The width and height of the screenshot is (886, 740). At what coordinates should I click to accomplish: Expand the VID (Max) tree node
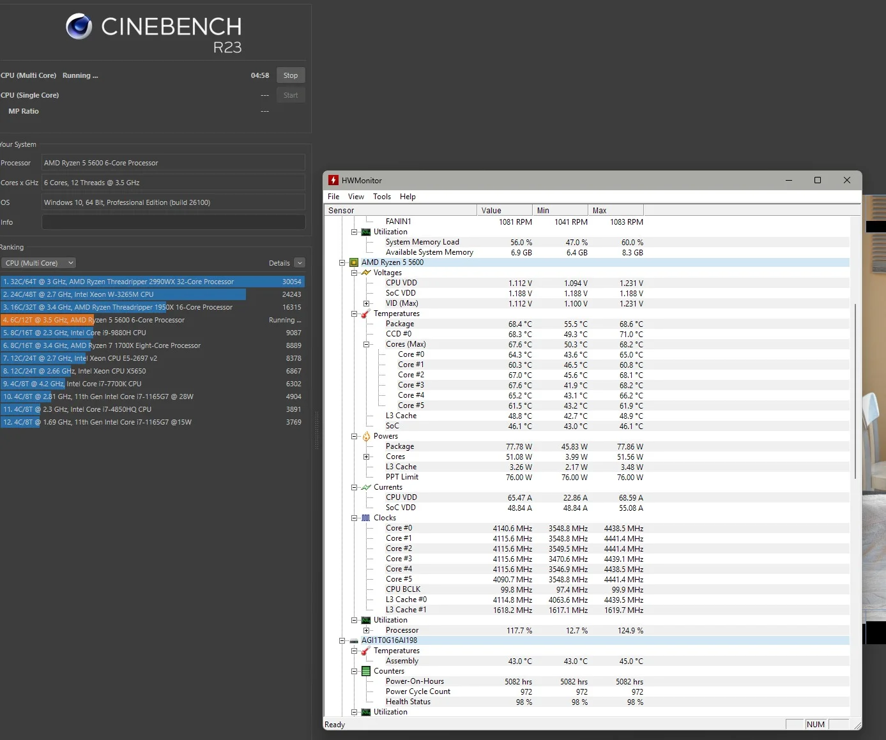[367, 303]
